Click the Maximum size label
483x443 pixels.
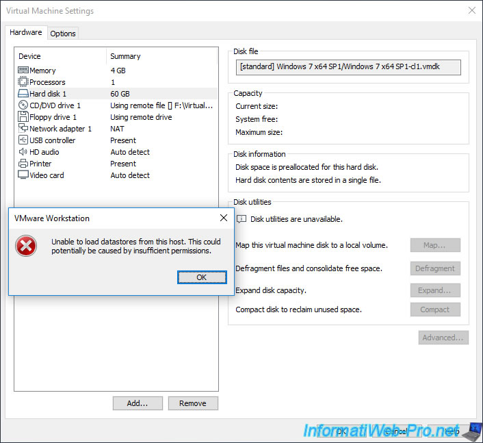tap(259, 132)
